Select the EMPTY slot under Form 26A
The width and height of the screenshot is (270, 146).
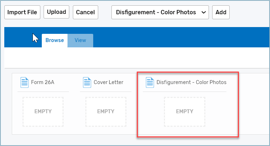[43, 111]
